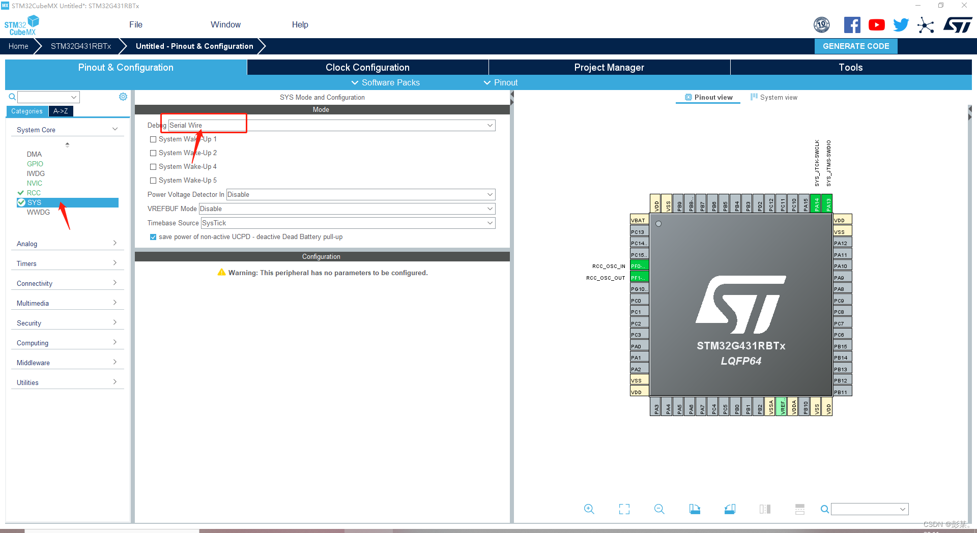Image resolution: width=977 pixels, height=533 pixels.
Task: Expand the Timers category
Action: (x=67, y=263)
